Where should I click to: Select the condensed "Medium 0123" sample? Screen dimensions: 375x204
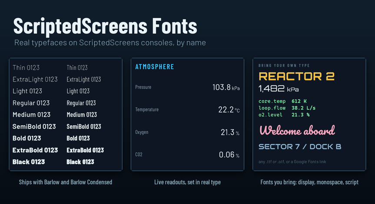(x=82, y=115)
